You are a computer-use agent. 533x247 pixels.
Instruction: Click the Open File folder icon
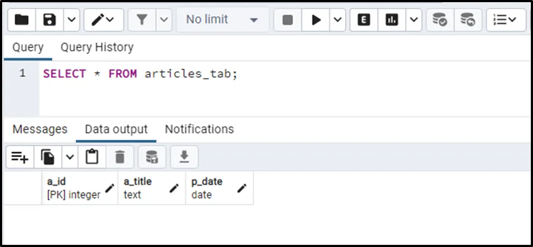tap(22, 20)
